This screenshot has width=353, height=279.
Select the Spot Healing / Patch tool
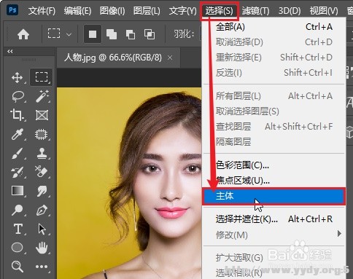coord(42,134)
